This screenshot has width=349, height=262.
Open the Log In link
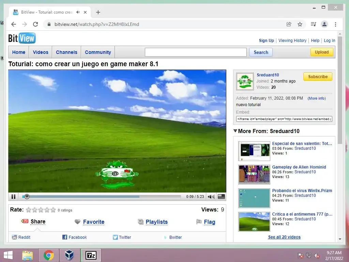click(330, 41)
